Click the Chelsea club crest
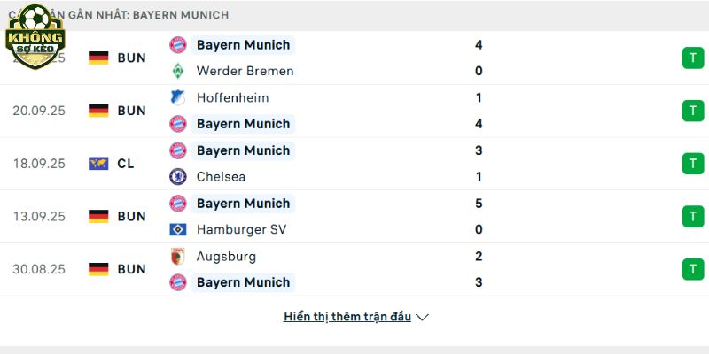The image size is (709, 354). pos(178,176)
